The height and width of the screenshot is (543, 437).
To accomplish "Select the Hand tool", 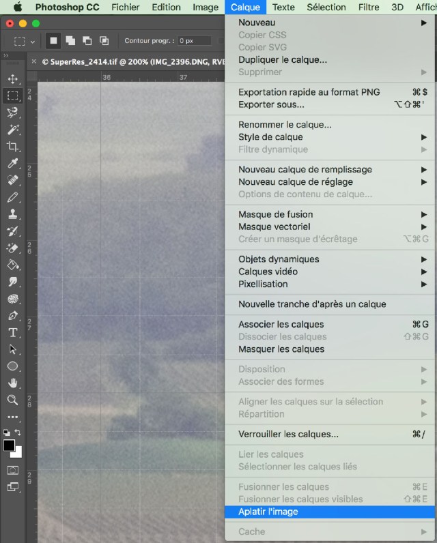I will (x=12, y=383).
